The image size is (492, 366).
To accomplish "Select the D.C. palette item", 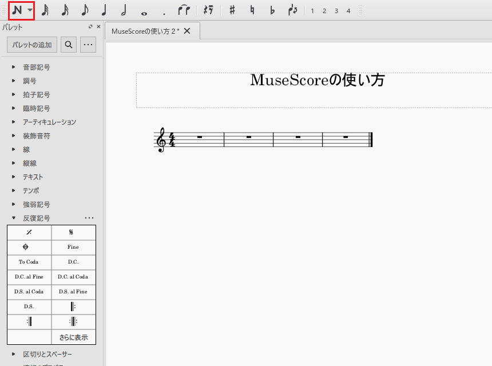I will click(74, 262).
